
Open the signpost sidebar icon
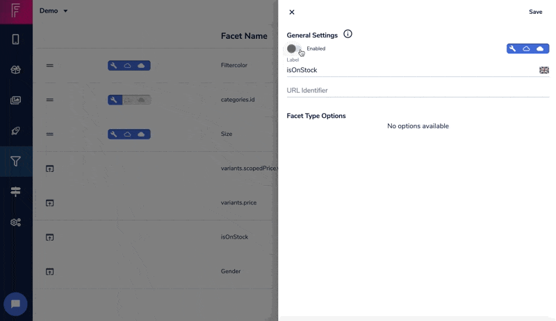coord(15,192)
